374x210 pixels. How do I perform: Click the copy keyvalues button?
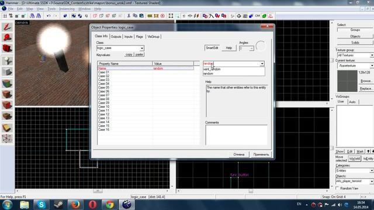point(129,54)
